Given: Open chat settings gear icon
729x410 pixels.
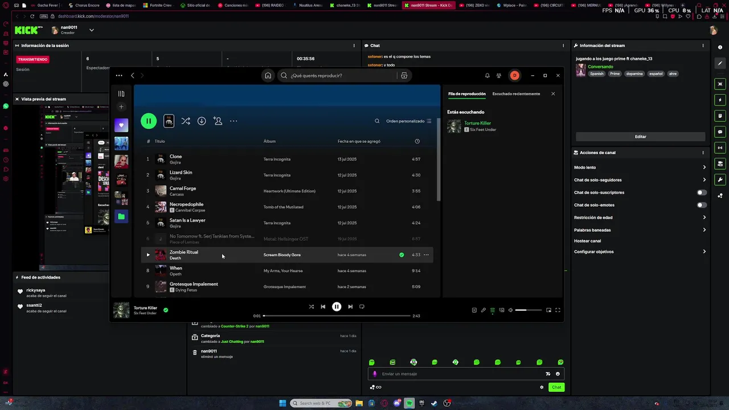Looking at the screenshot, I should pyautogui.click(x=542, y=387).
